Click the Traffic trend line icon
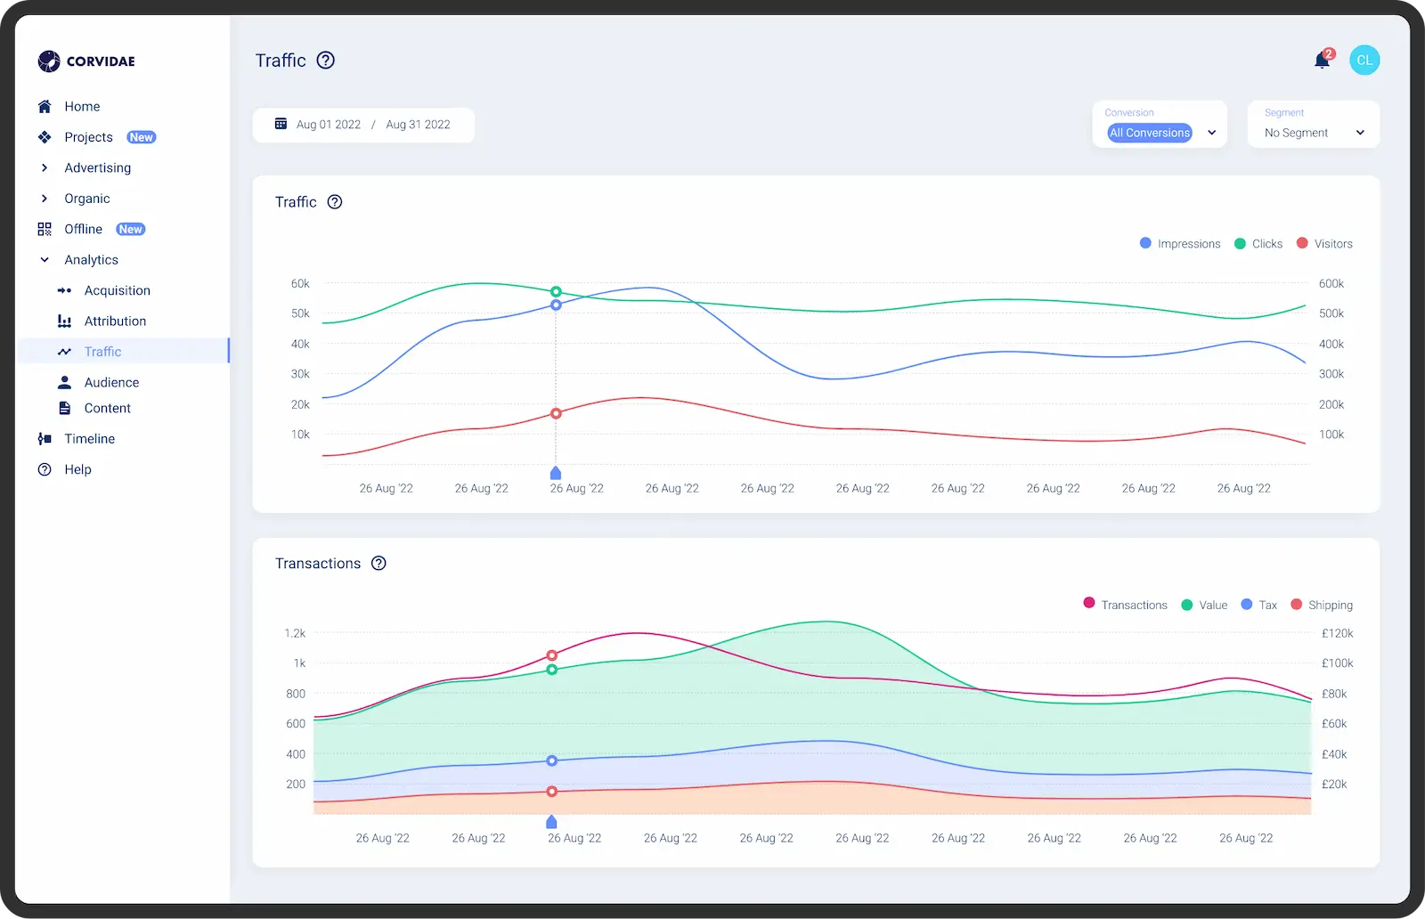The height and width of the screenshot is (919, 1425). 64,352
